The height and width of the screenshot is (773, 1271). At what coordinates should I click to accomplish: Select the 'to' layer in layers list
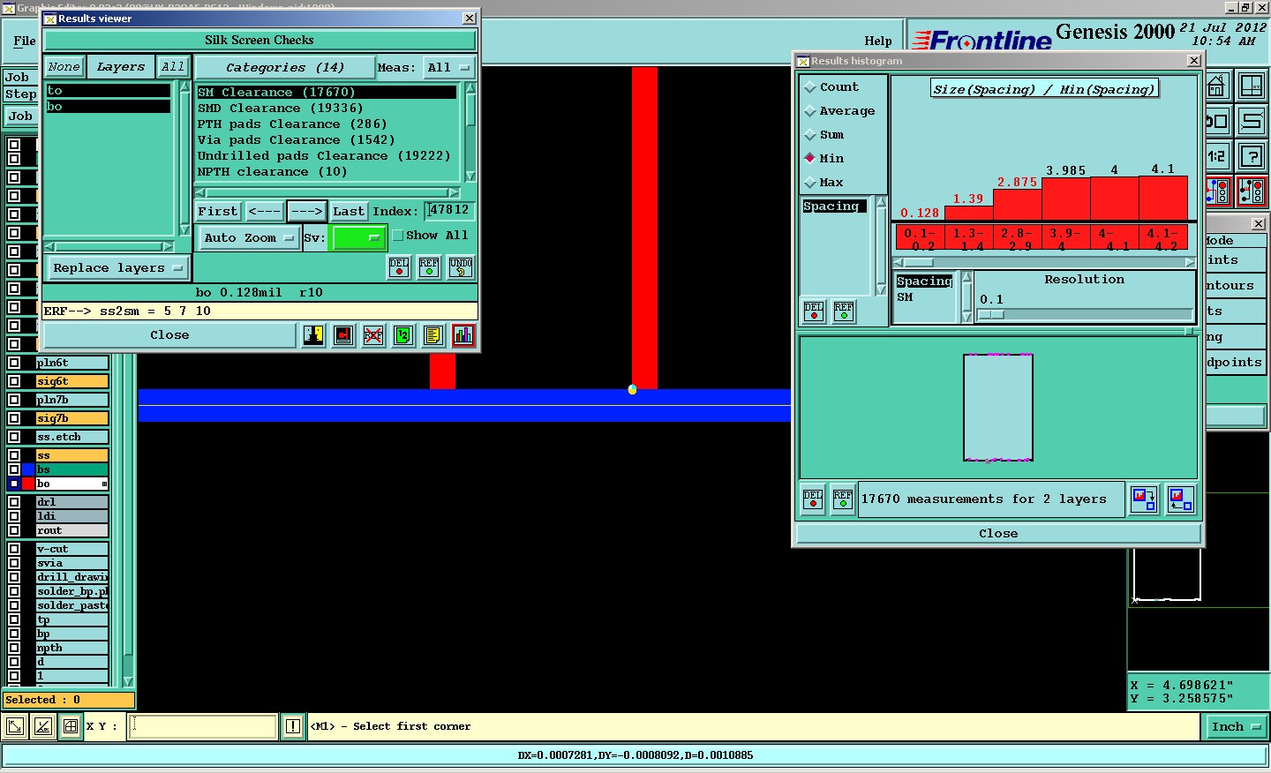click(x=109, y=91)
